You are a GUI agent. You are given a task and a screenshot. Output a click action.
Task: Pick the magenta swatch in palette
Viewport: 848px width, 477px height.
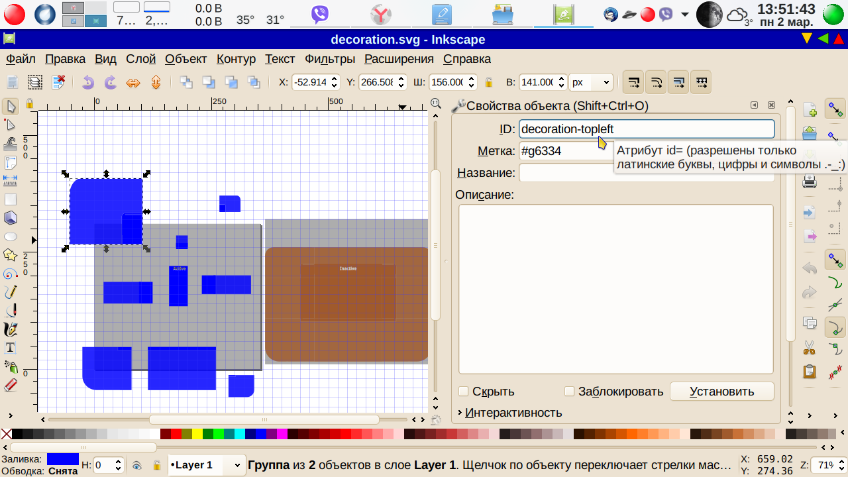coord(282,435)
